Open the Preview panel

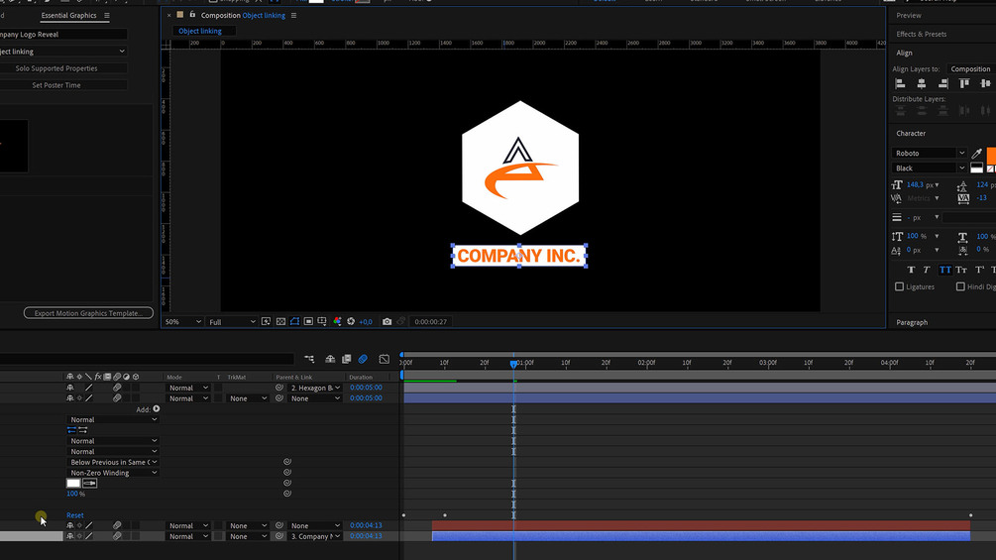click(909, 15)
